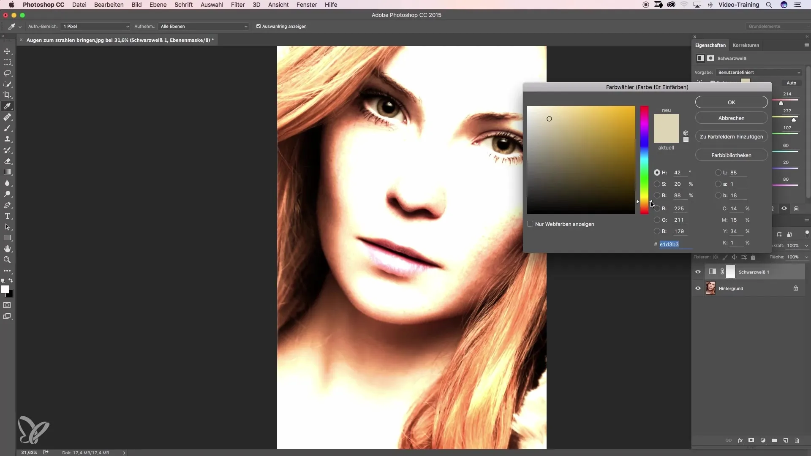Switch to the Korrekturen tab
The width and height of the screenshot is (811, 456).
tap(746, 45)
